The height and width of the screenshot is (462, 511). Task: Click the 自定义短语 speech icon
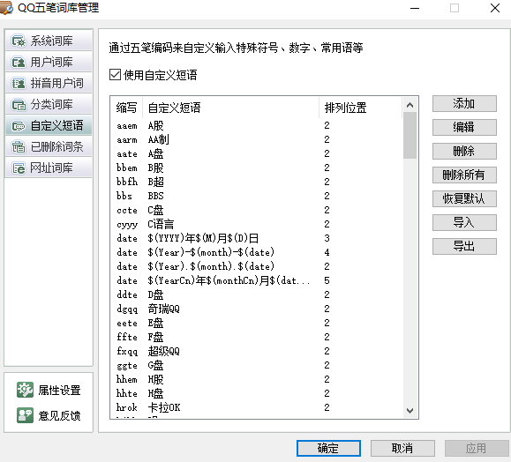coord(19,126)
